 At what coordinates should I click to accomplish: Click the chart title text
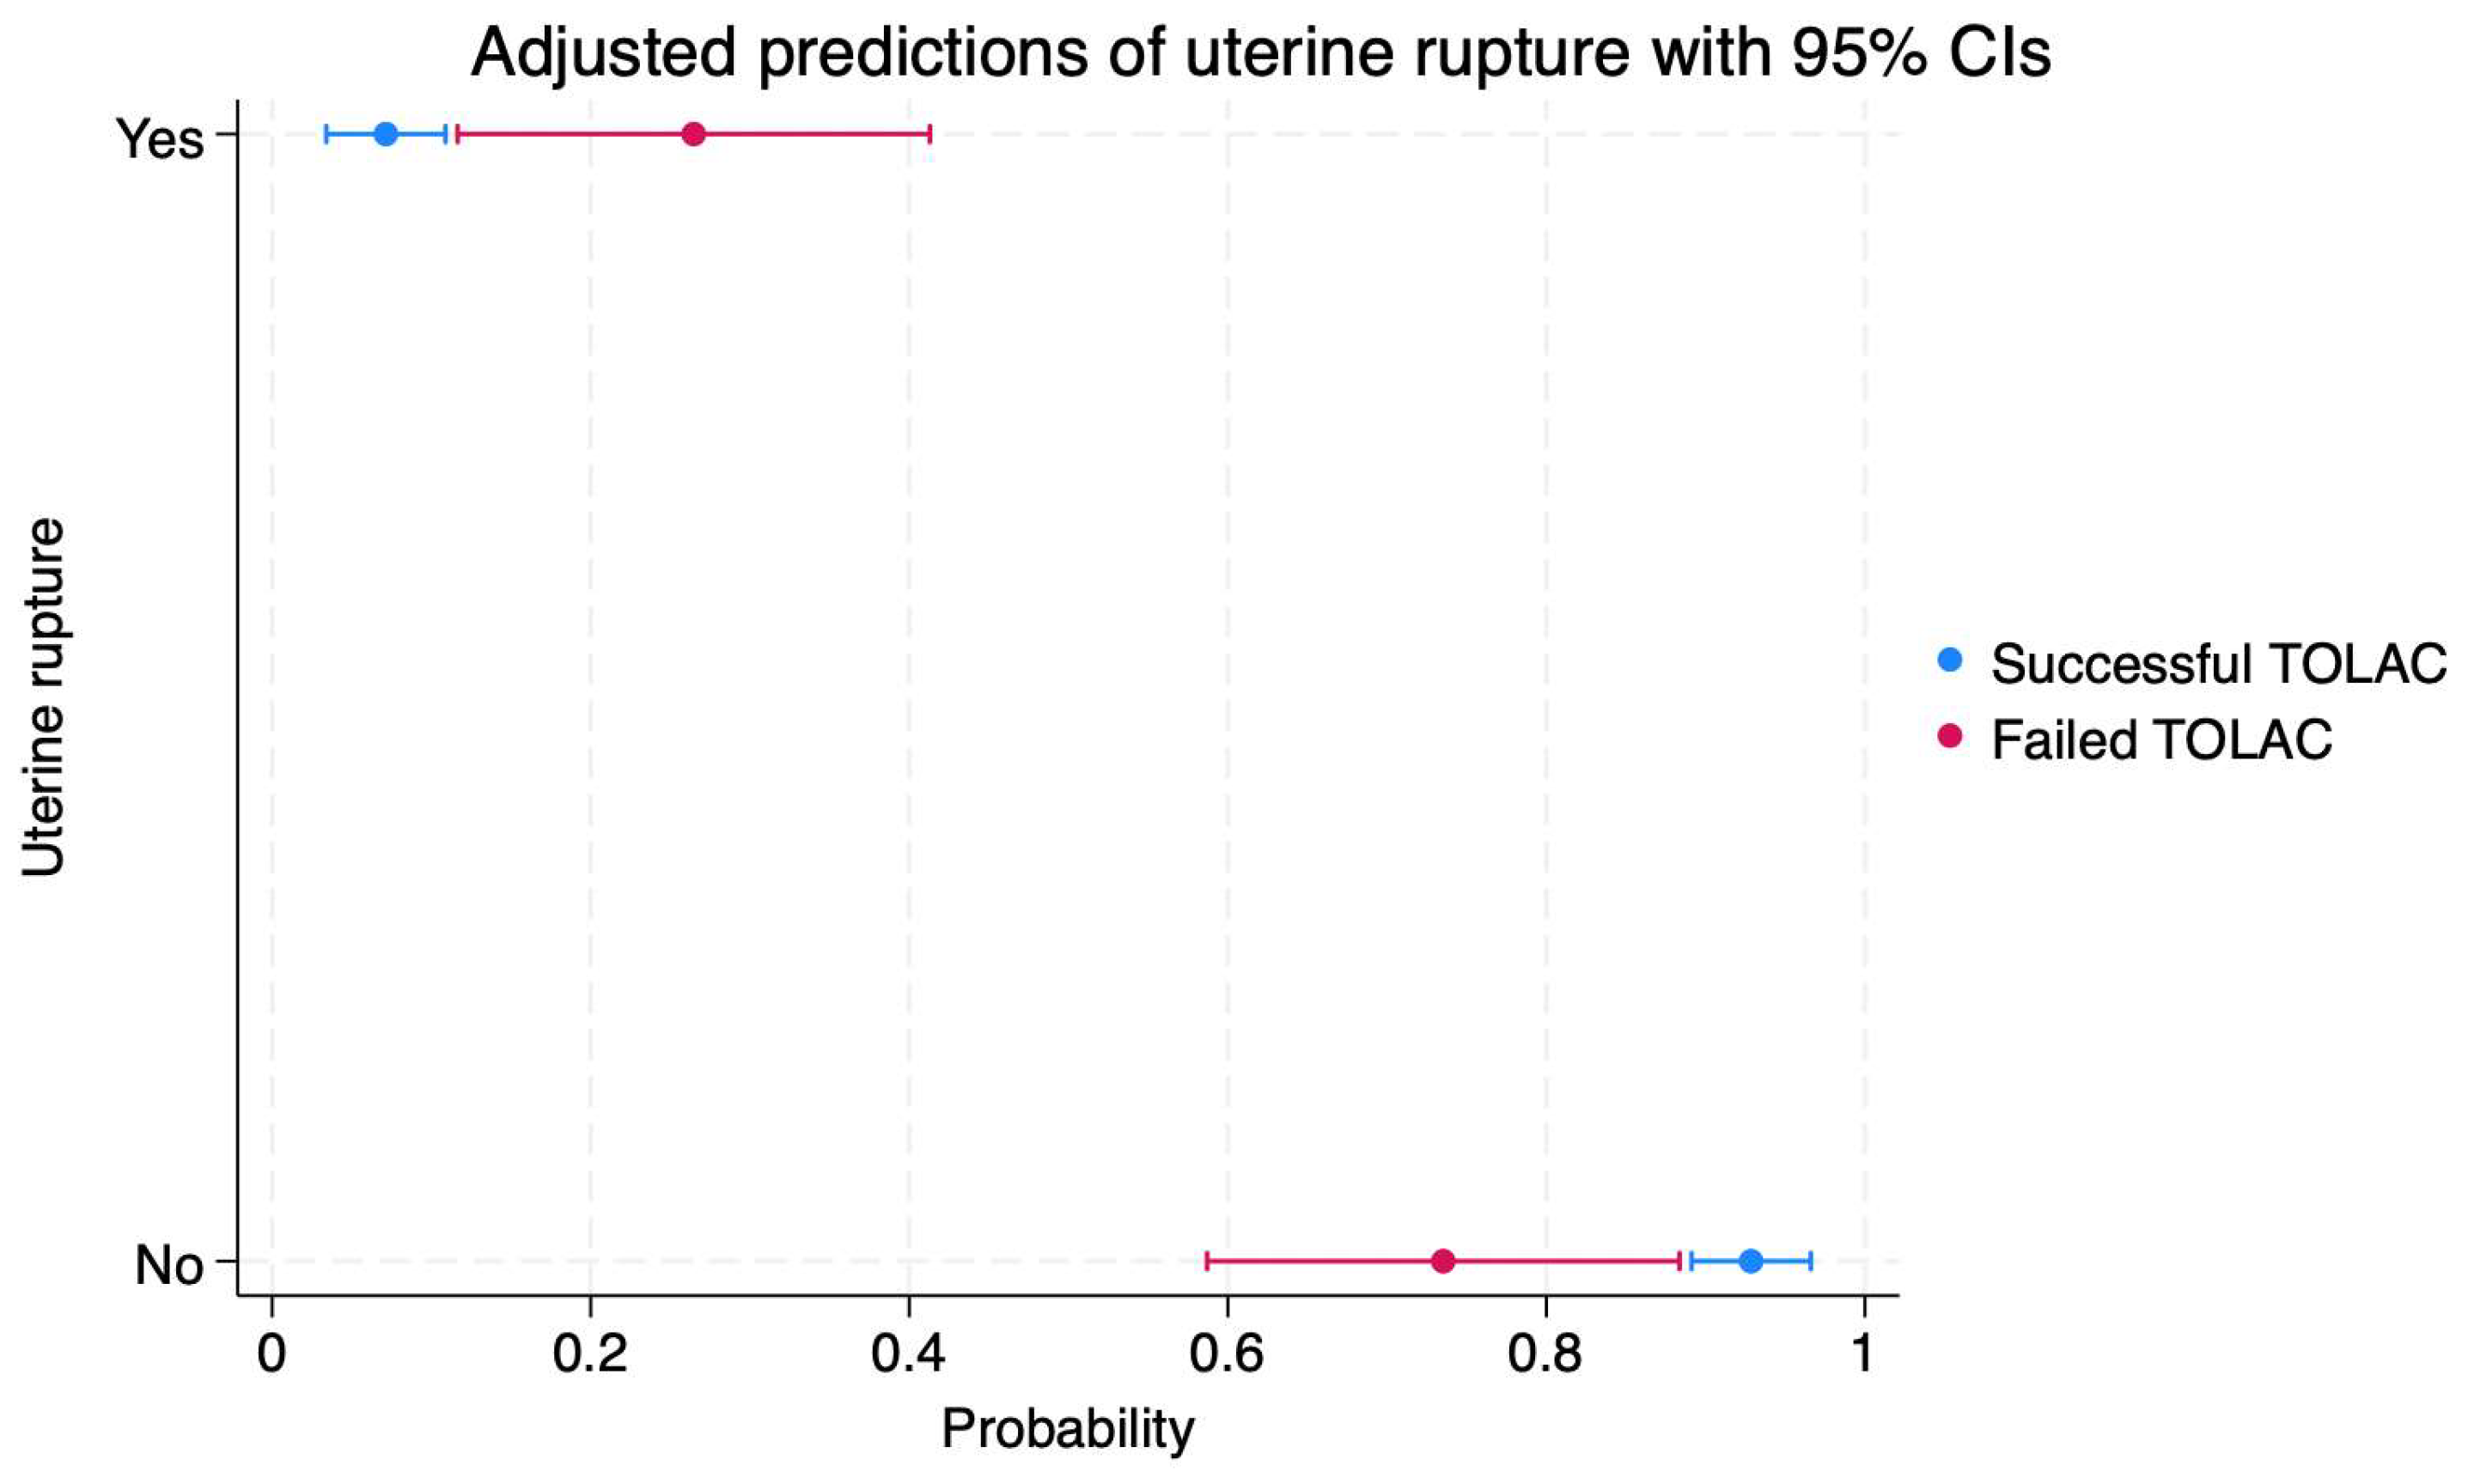(1261, 52)
